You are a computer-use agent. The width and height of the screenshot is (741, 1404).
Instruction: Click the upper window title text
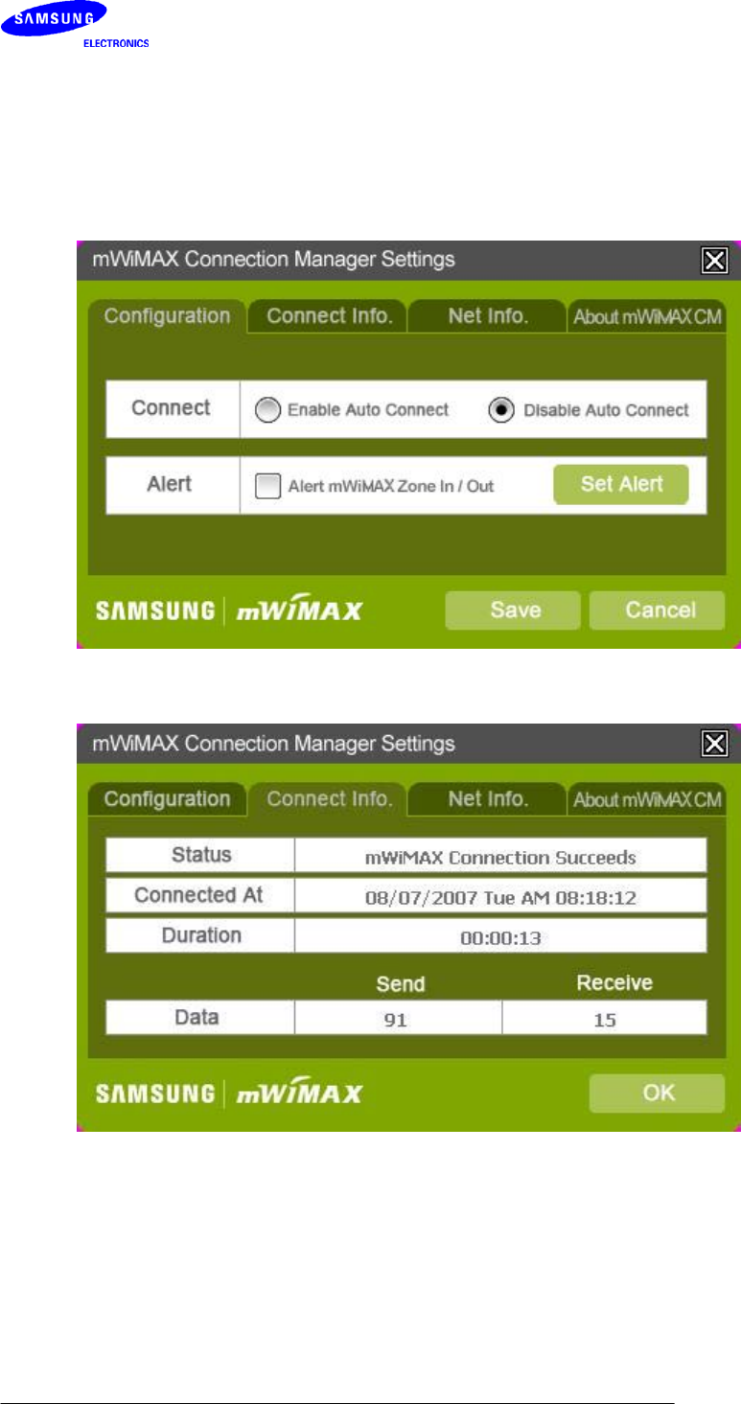[x=273, y=260]
